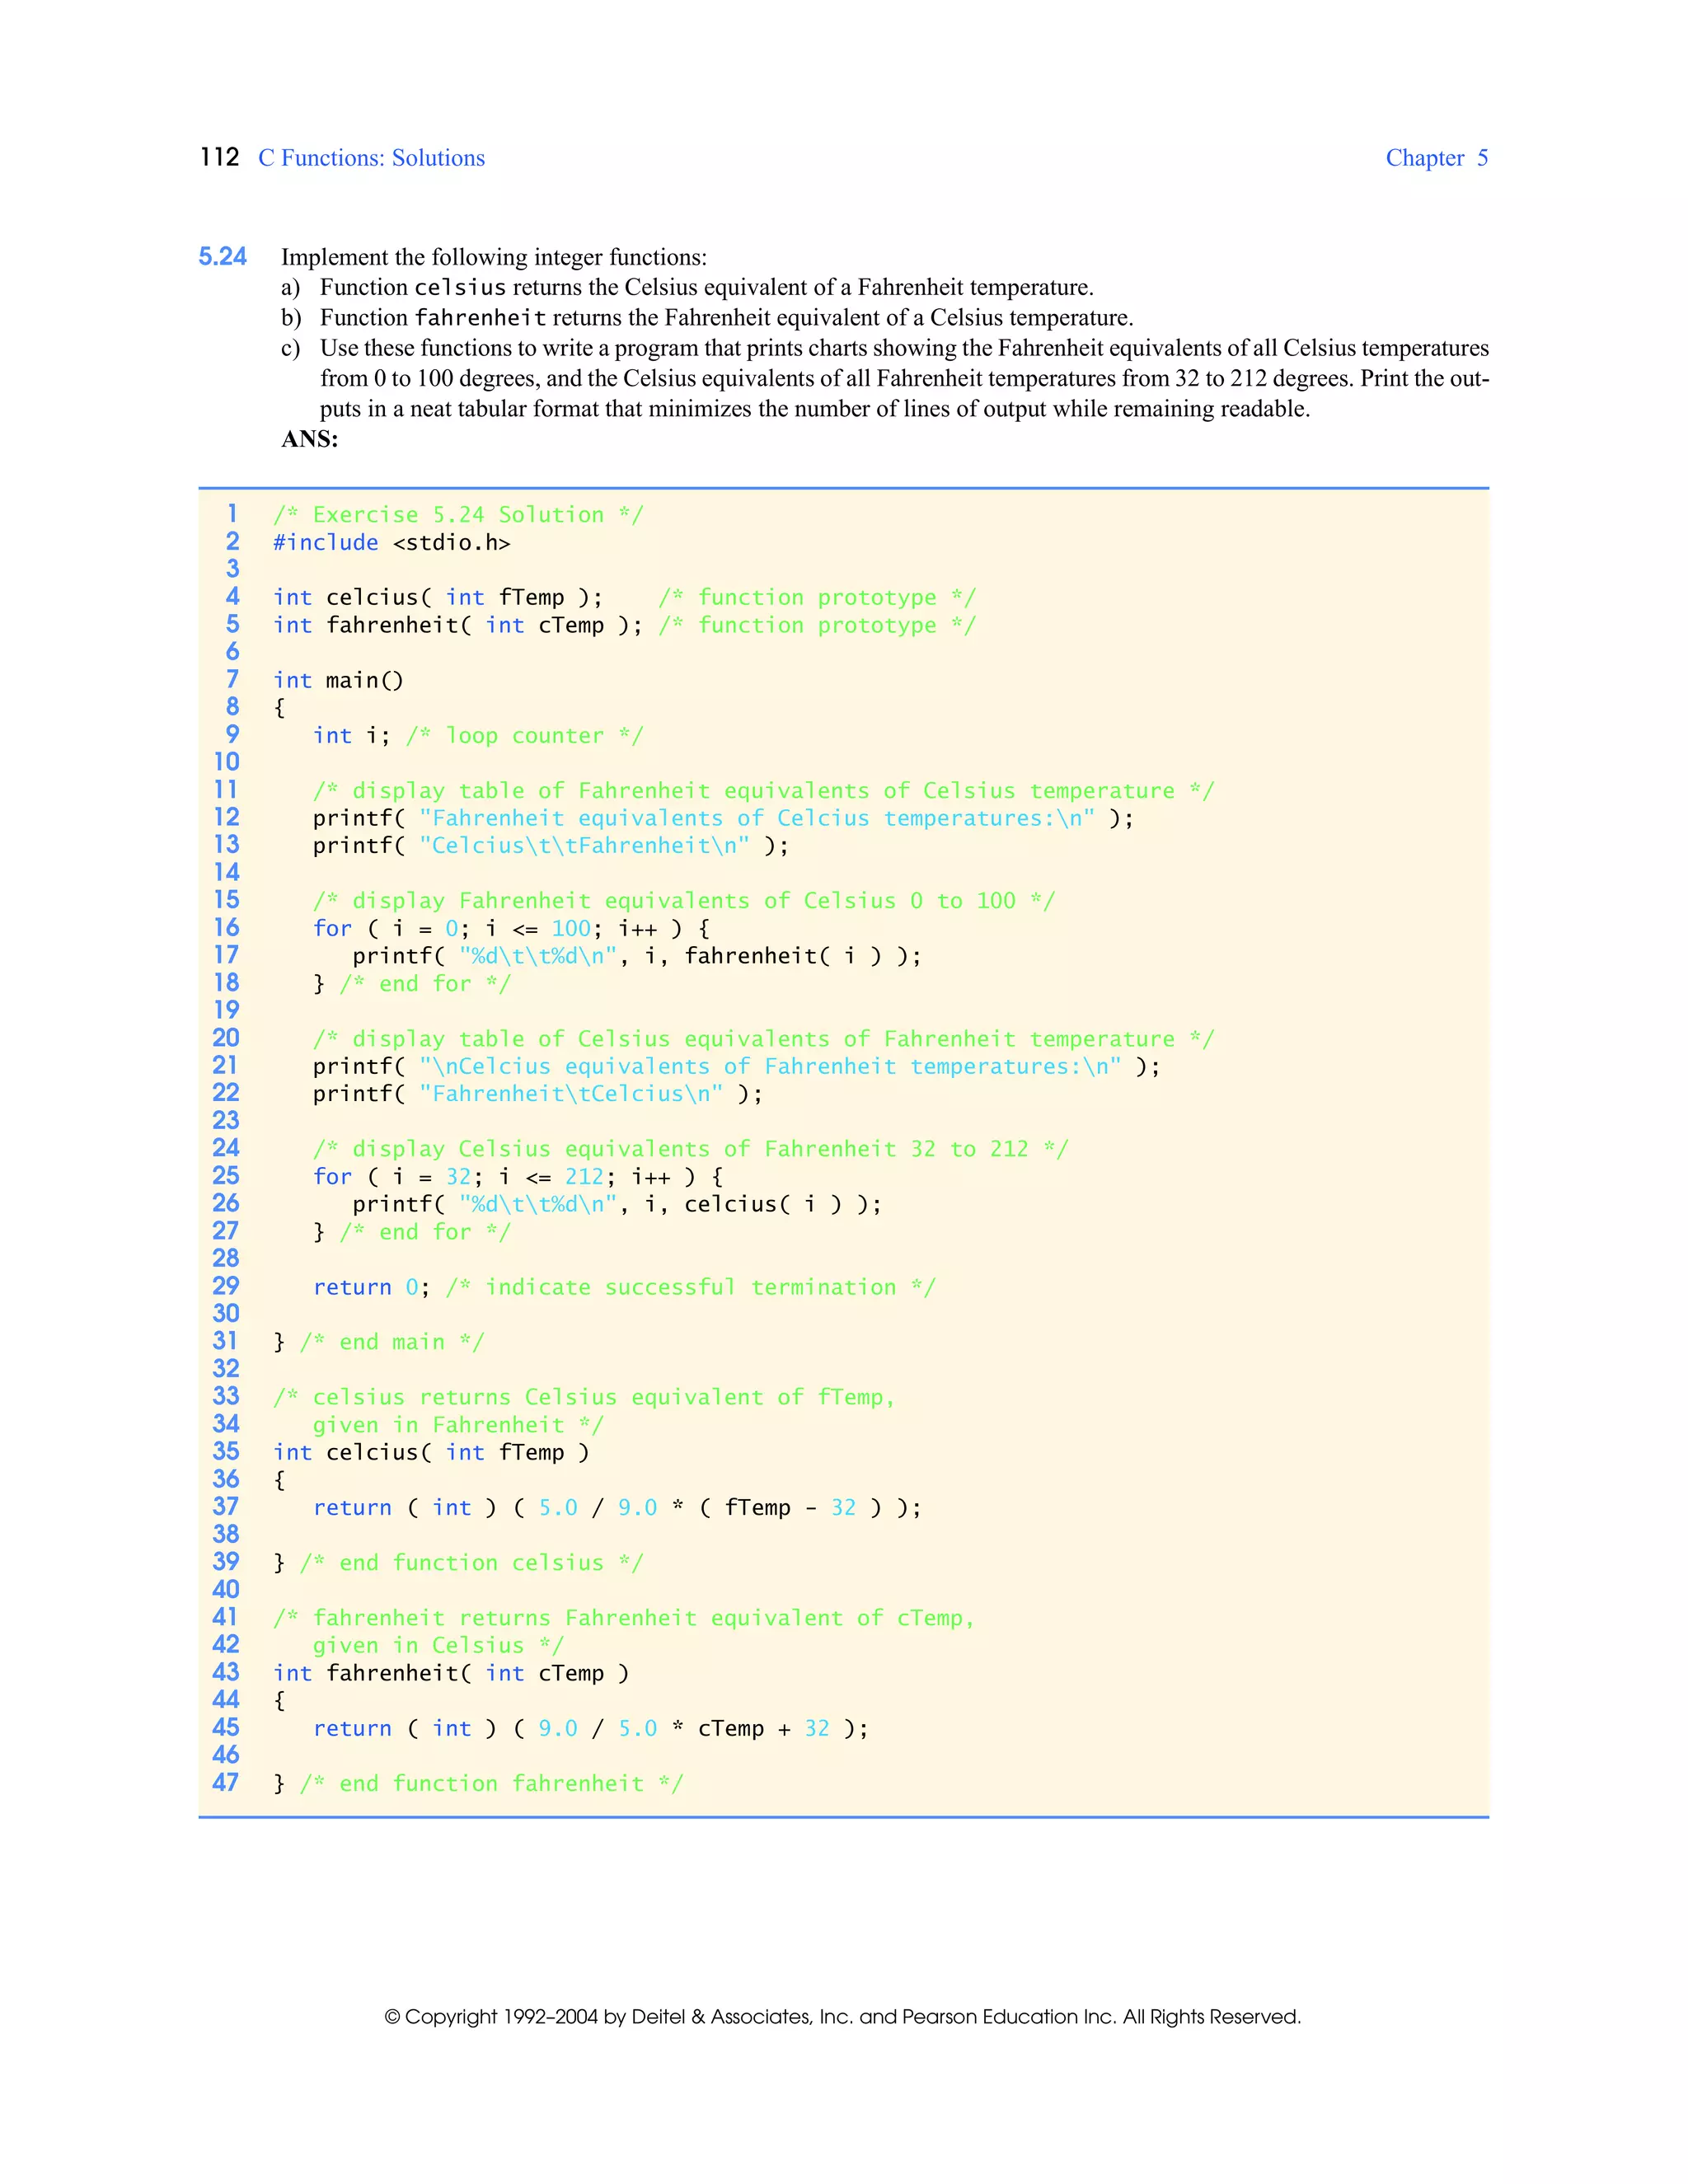Click '9.0 / 5.0' in fahrenheit function
This screenshot has width=1688, height=2184.
point(597,1728)
